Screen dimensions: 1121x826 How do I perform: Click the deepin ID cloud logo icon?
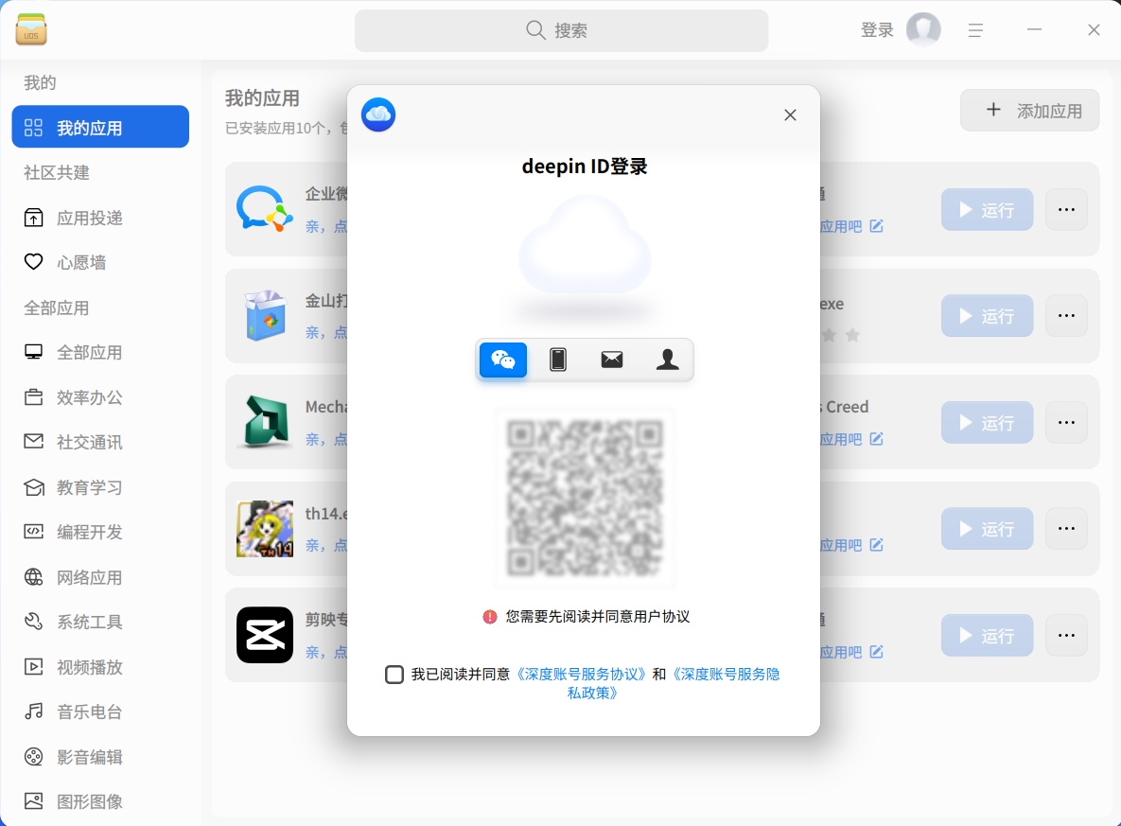(378, 114)
